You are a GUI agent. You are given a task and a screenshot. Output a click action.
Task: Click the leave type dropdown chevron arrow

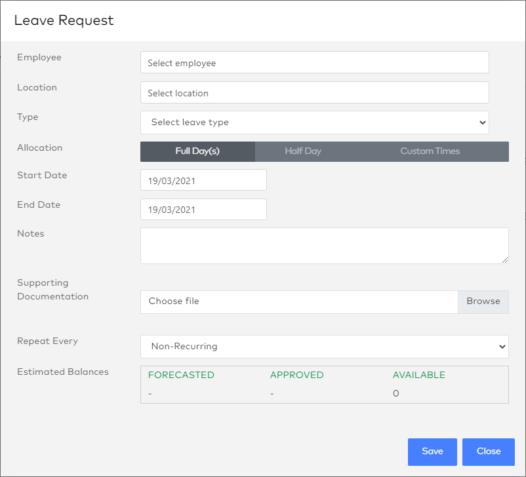coord(483,123)
